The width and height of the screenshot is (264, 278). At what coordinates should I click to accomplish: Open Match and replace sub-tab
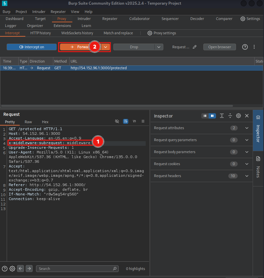coord(118,33)
